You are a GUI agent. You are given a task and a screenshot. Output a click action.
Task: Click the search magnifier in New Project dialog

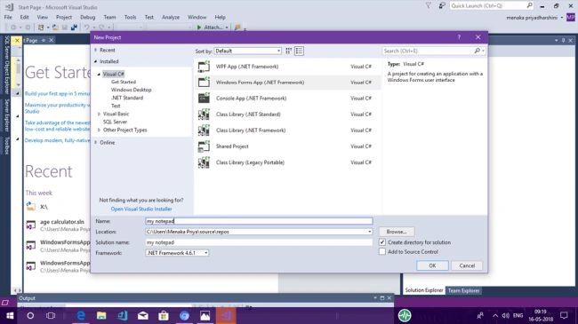[478, 51]
